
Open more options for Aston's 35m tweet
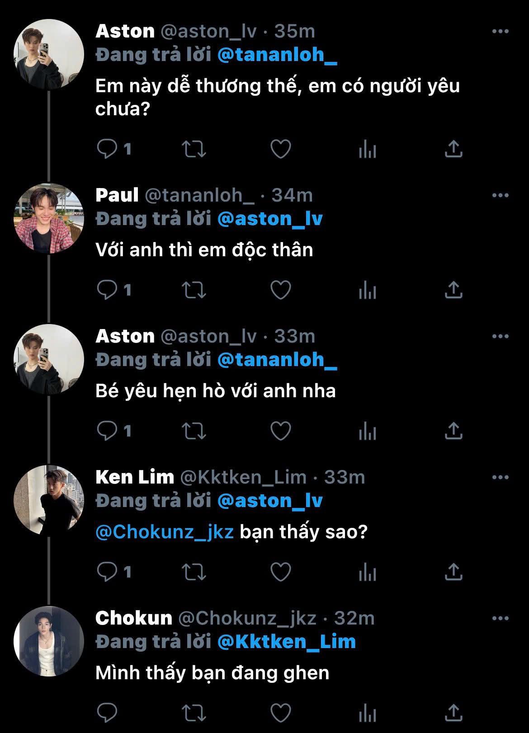coord(500,32)
